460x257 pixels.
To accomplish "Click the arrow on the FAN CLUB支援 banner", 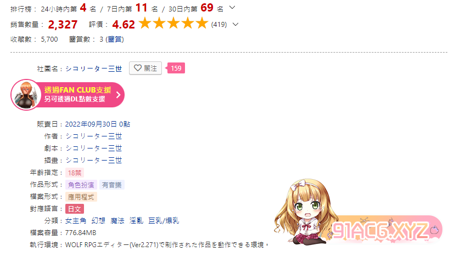I will click(x=118, y=95).
